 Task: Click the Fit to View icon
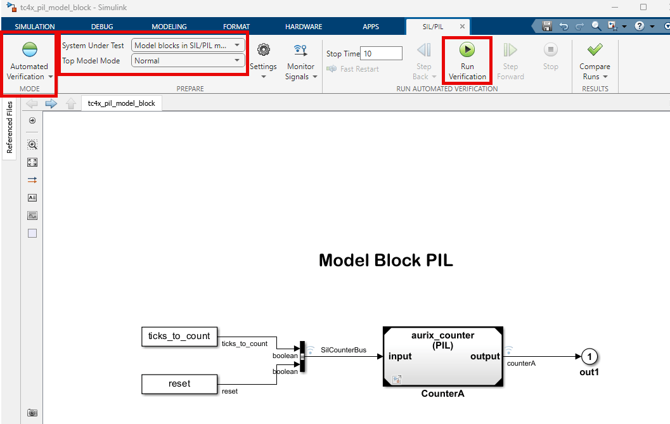[x=32, y=162]
